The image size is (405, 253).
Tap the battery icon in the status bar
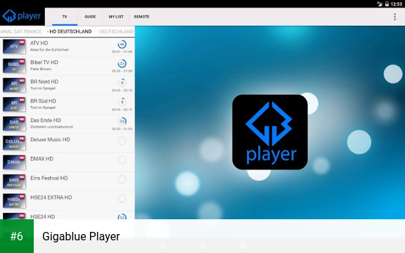pos(387,4)
